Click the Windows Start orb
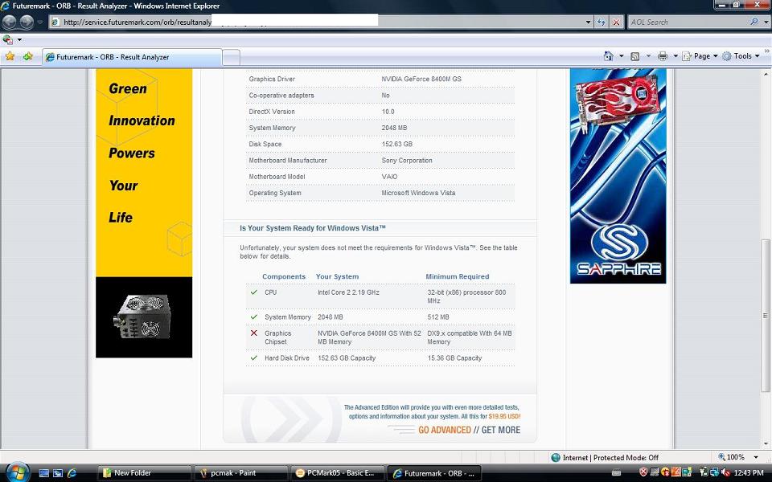Screen dimensions: 772x482 tap(18, 472)
